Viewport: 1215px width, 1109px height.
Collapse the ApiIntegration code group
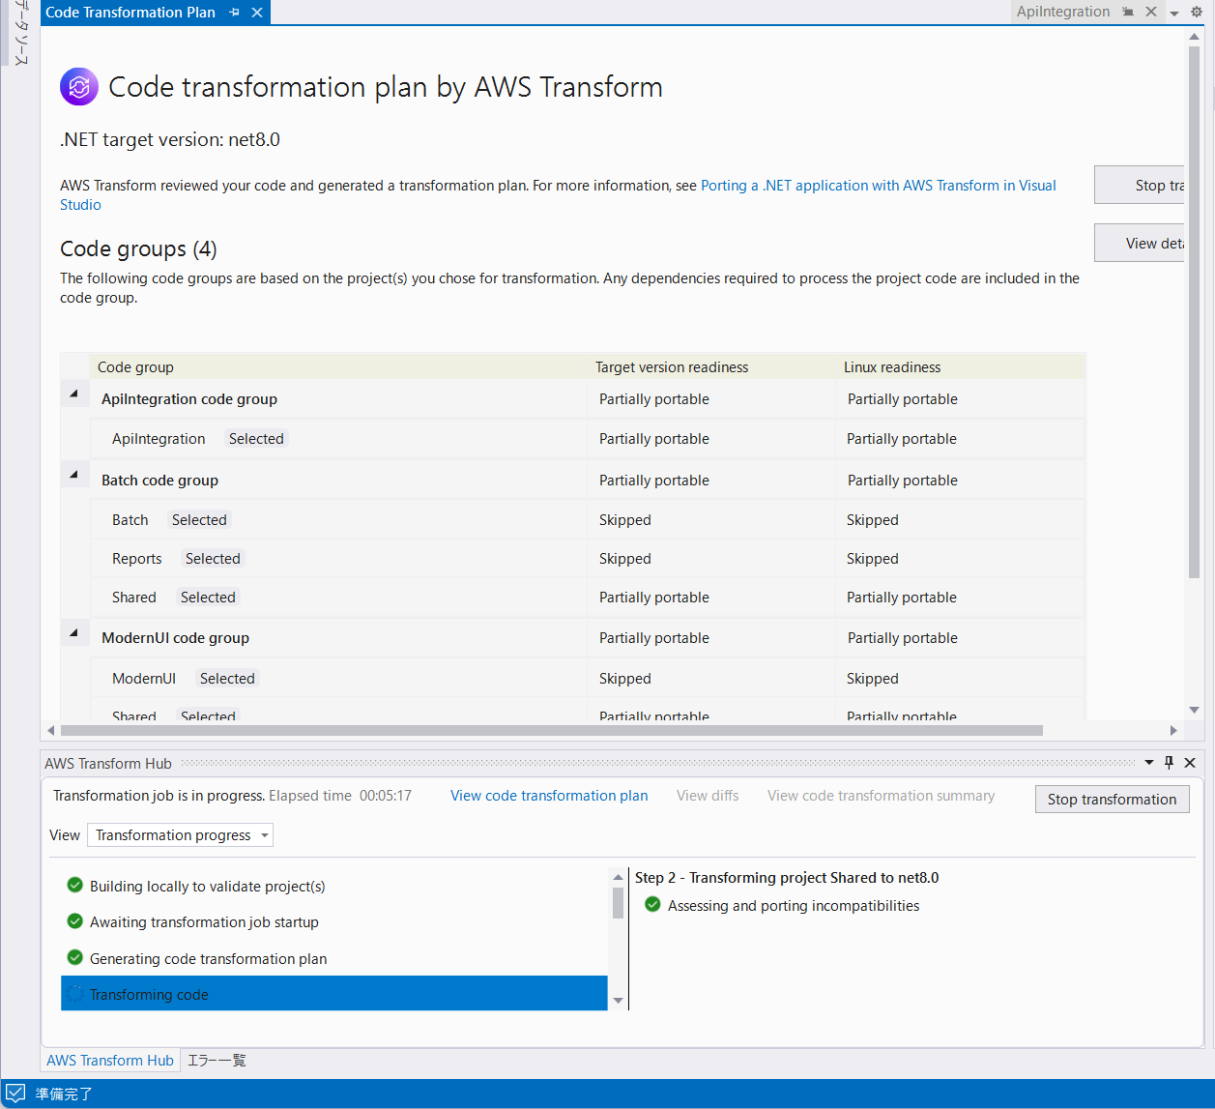point(73,394)
